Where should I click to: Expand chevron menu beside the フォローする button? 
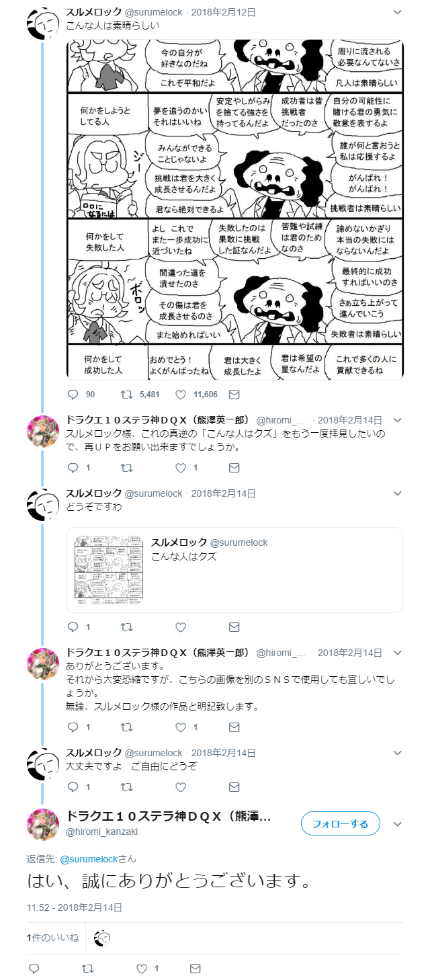pyautogui.click(x=397, y=823)
